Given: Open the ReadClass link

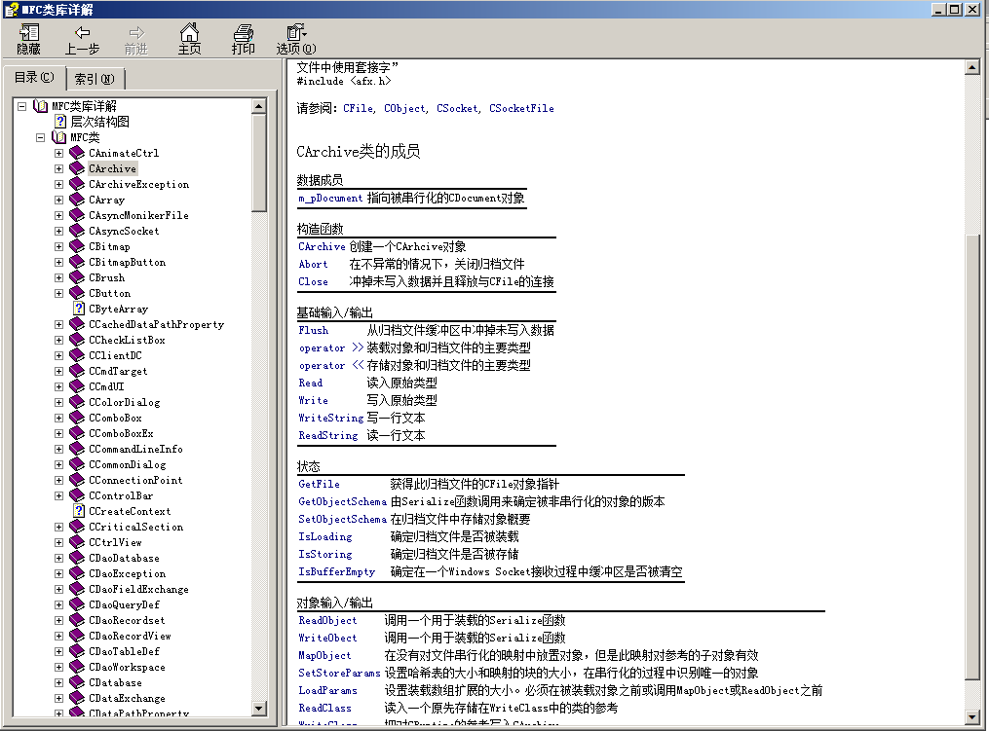Looking at the screenshot, I should click(x=324, y=708).
